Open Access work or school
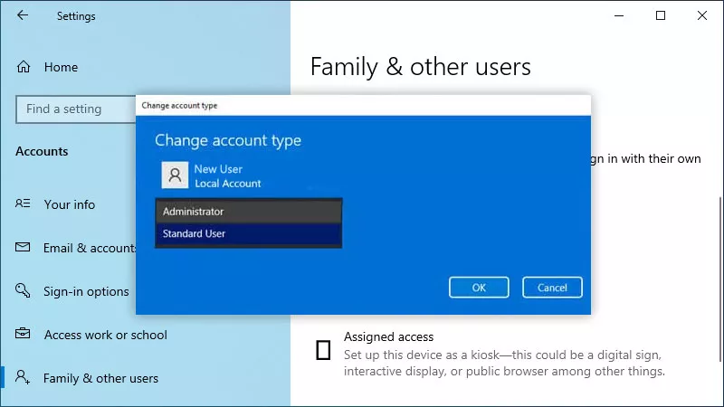The width and height of the screenshot is (724, 407). tap(106, 335)
